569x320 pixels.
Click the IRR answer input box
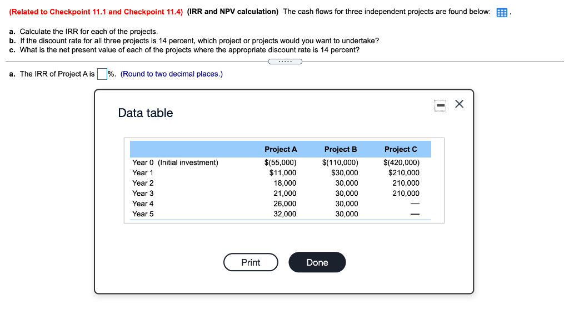click(102, 73)
